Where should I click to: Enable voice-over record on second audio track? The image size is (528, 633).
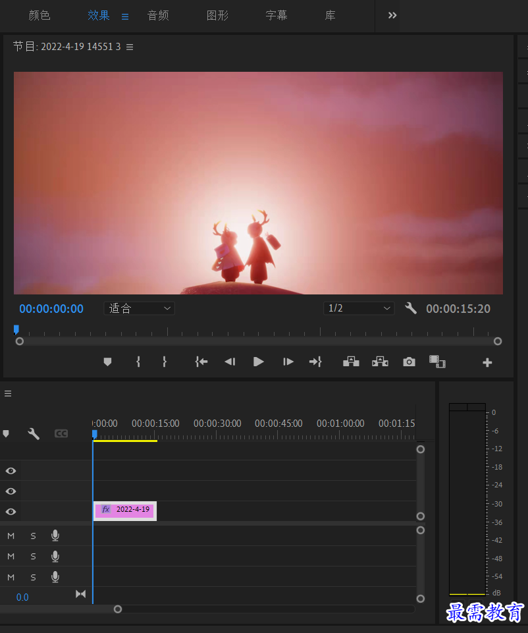click(55, 557)
